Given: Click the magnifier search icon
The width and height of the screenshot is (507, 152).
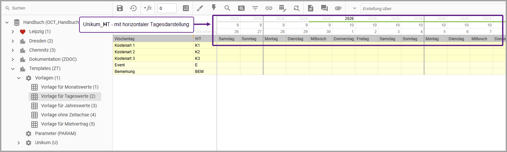Looking at the screenshot, I should [x=227, y=8].
